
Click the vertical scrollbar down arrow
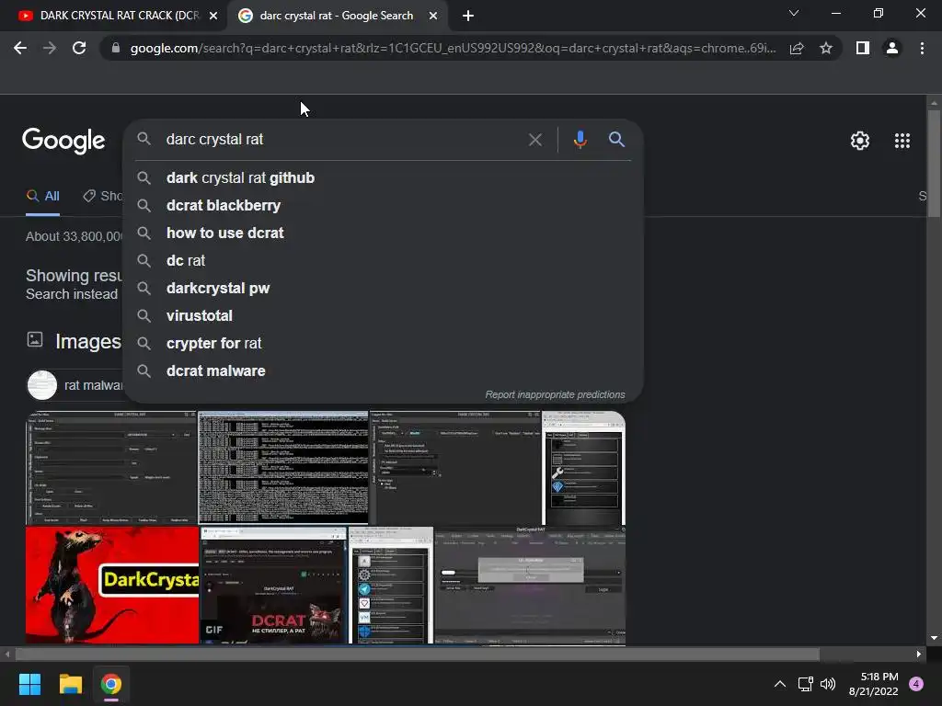934,638
